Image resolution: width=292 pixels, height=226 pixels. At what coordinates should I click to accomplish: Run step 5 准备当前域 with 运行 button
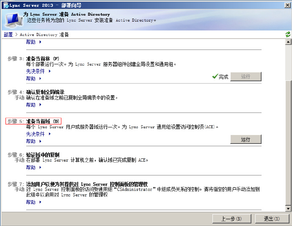tap(246, 139)
